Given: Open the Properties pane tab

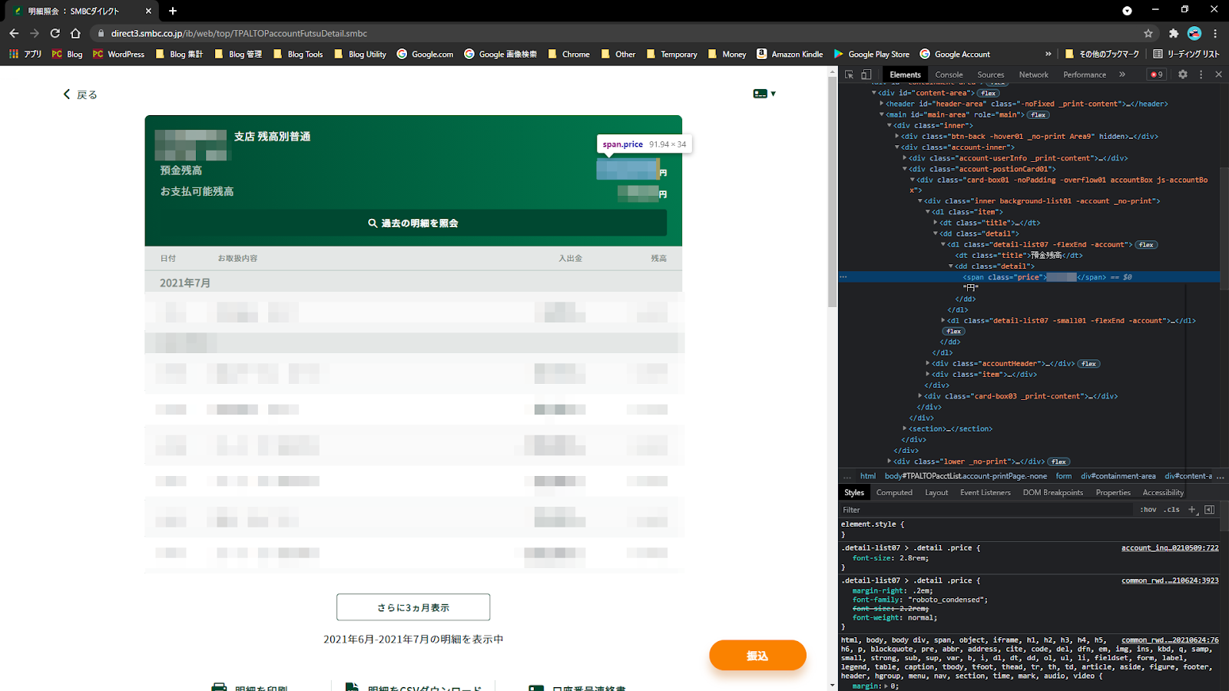Looking at the screenshot, I should (x=1113, y=492).
